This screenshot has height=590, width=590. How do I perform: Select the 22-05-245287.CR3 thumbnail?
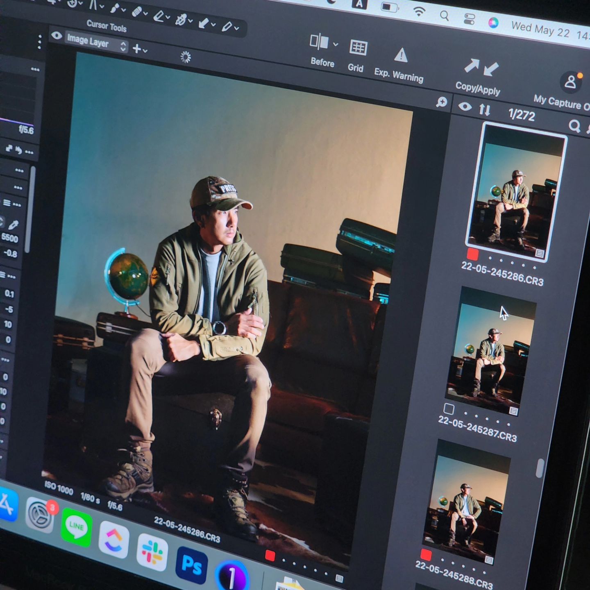[490, 351]
